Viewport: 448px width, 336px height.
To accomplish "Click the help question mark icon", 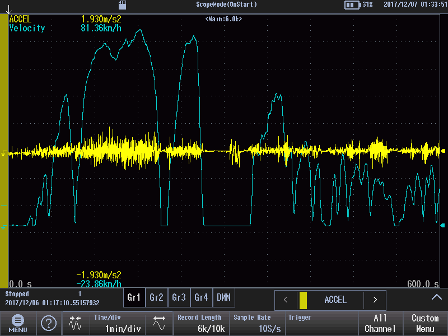I will (x=49, y=323).
